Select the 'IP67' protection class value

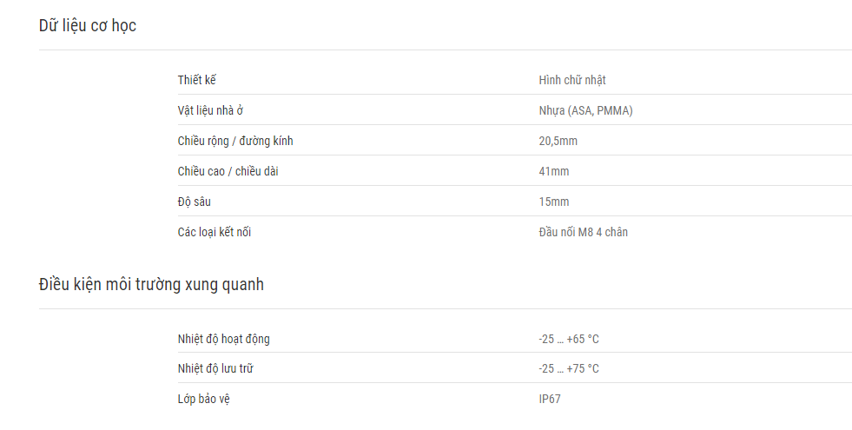(550, 399)
